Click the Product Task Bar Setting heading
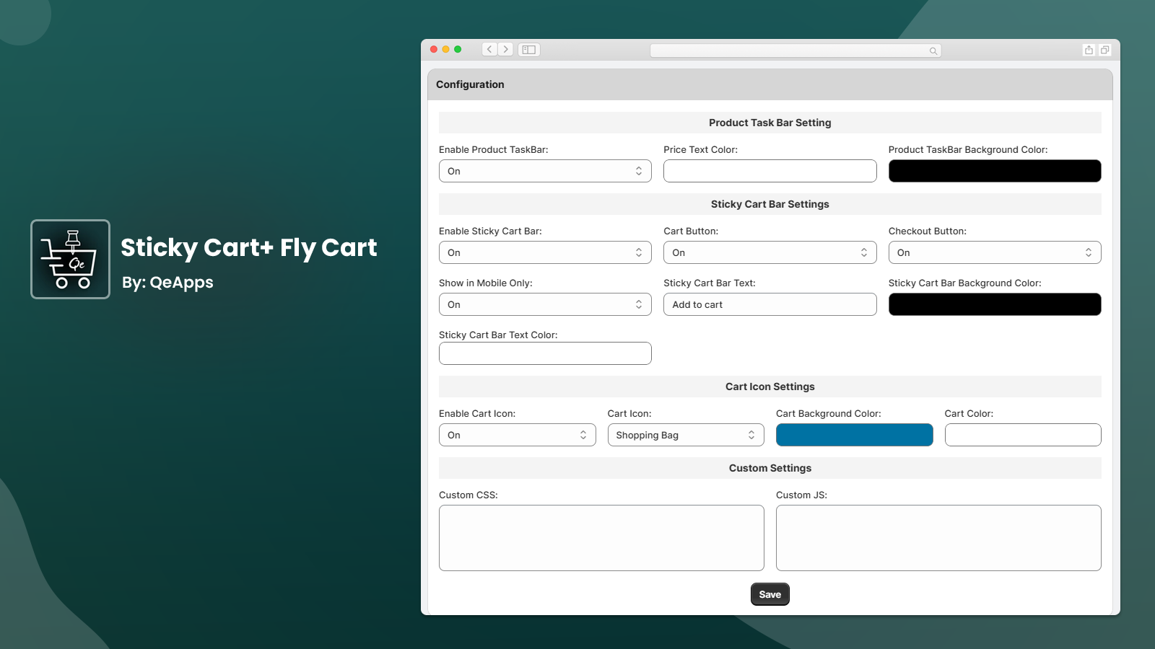 coord(770,123)
